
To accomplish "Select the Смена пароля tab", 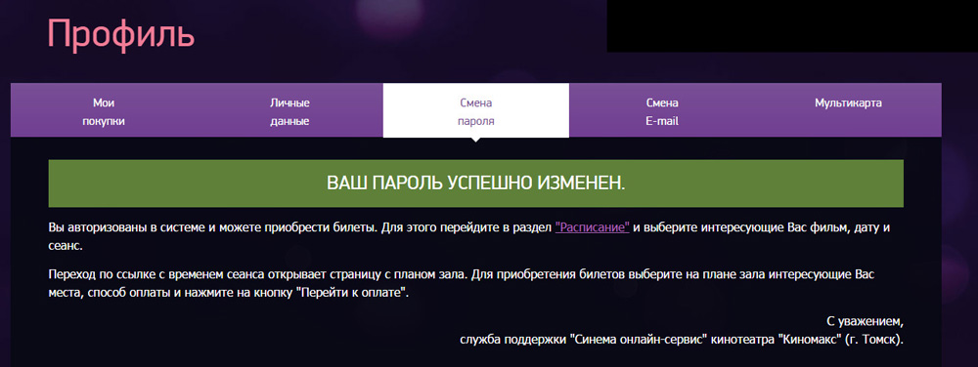I will click(x=476, y=111).
